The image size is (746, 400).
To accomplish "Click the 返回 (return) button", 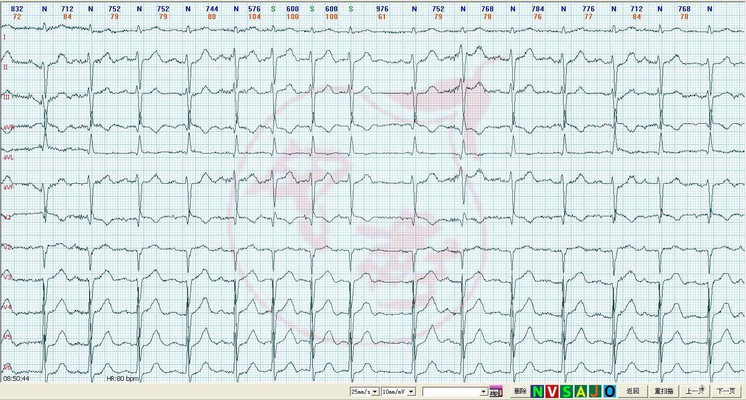I will [633, 391].
